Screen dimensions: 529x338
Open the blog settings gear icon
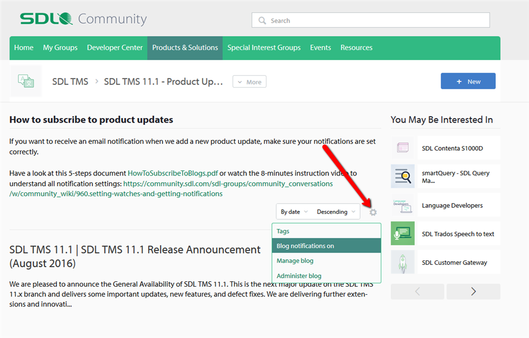[373, 212]
